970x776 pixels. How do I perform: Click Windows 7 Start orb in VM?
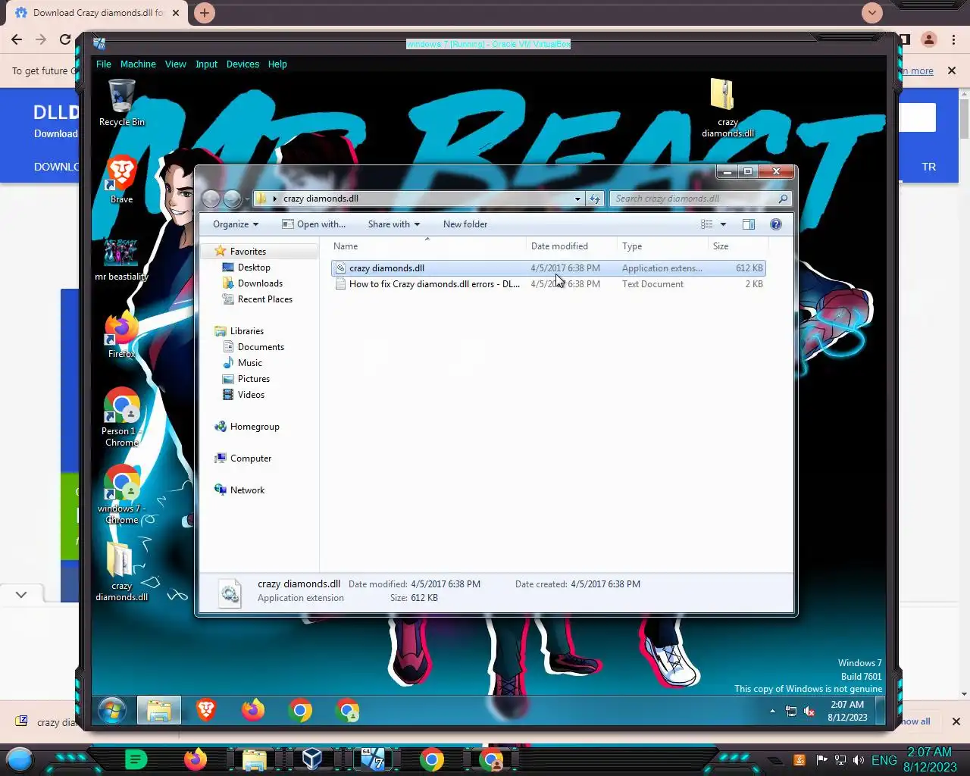click(112, 711)
